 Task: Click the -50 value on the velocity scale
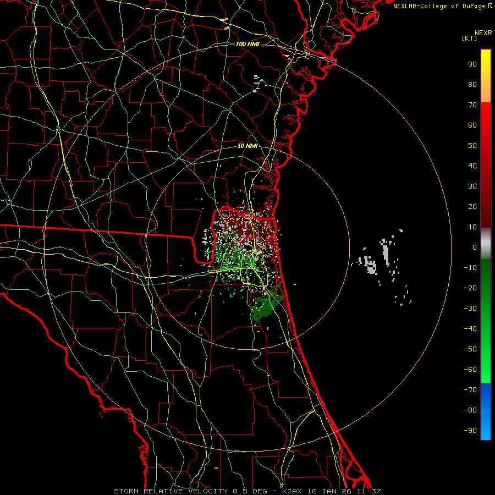tap(470, 349)
